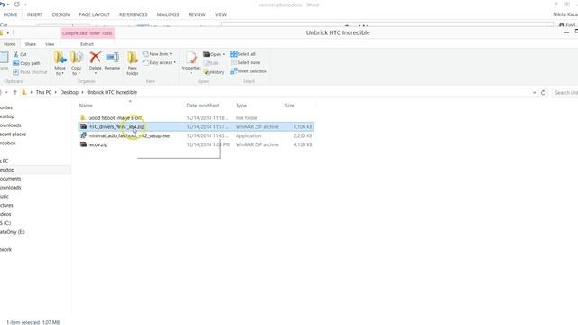Click Select all in Select group
The width and height of the screenshot is (578, 325).
coord(243,54)
